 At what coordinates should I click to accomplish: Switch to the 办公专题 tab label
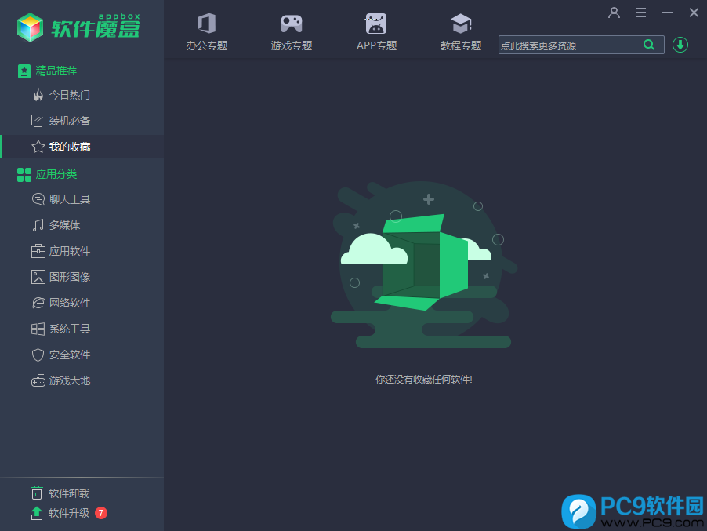click(206, 45)
